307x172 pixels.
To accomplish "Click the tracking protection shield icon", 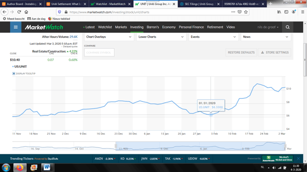I will pos(59,12).
